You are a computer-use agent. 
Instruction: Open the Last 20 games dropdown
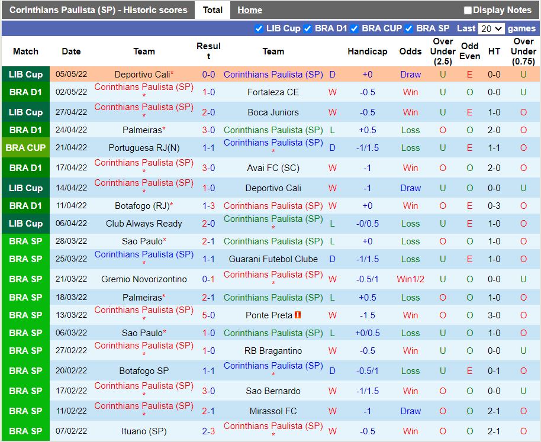pos(491,28)
